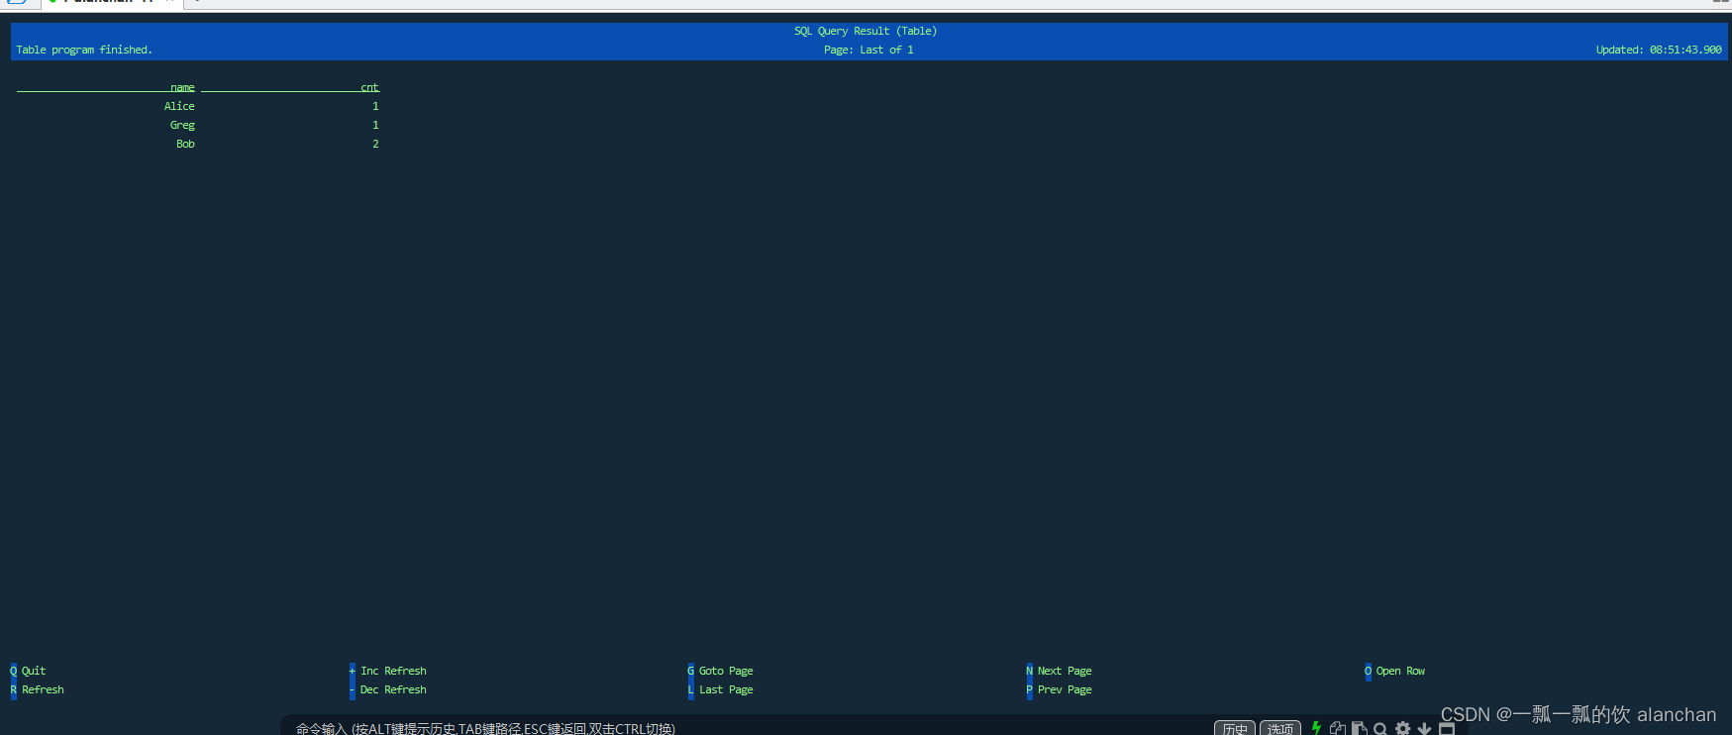
Task: Click Prev Page
Action: click(1065, 689)
